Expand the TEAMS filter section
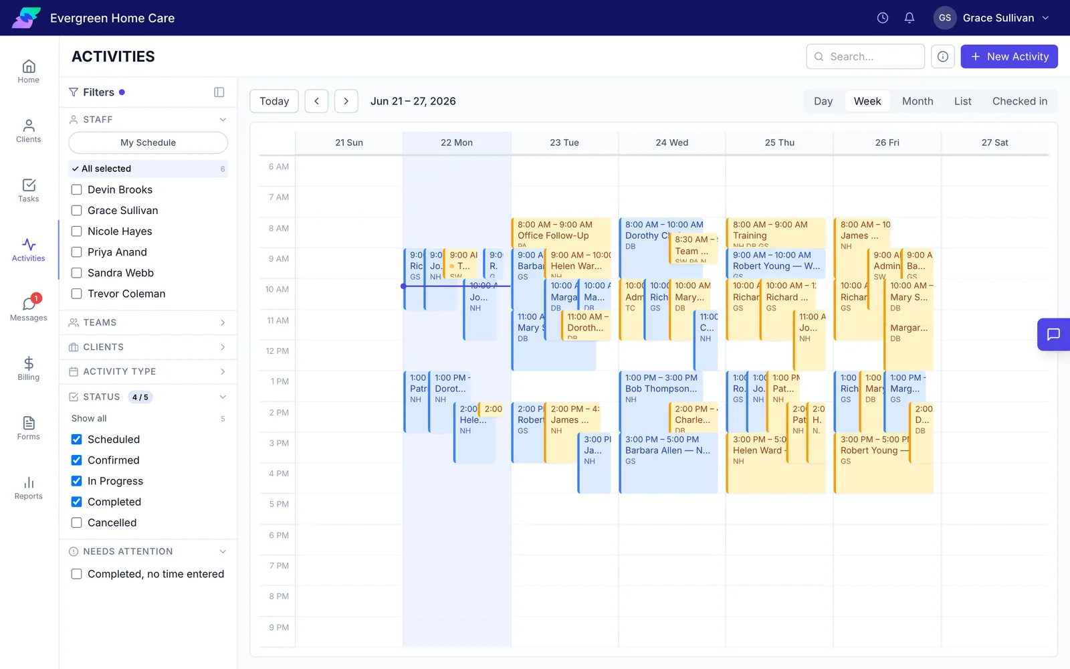 point(148,322)
